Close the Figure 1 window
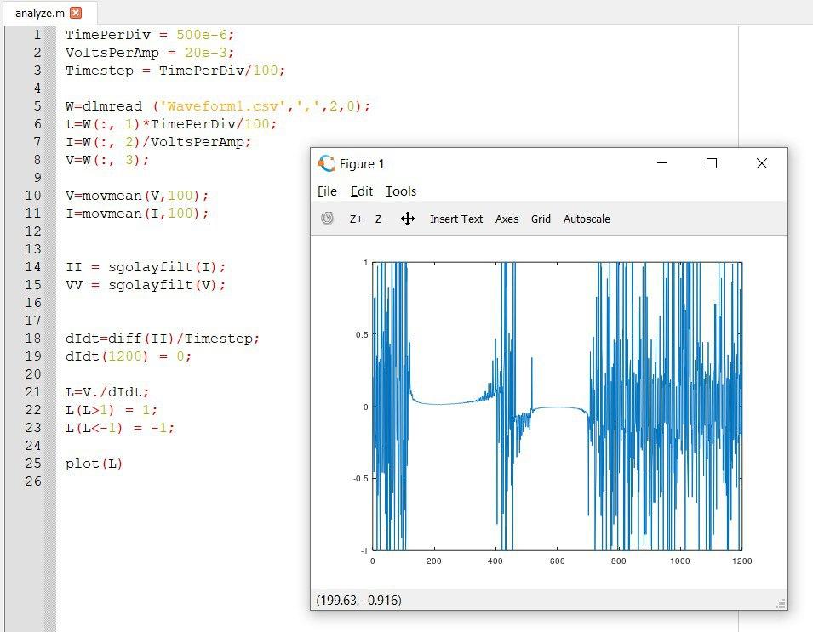Image resolution: width=813 pixels, height=632 pixels. tap(762, 163)
